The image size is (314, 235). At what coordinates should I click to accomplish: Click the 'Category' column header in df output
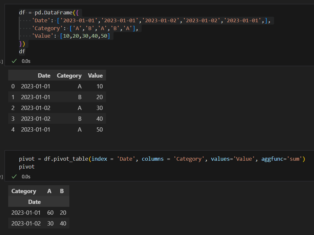69,76
